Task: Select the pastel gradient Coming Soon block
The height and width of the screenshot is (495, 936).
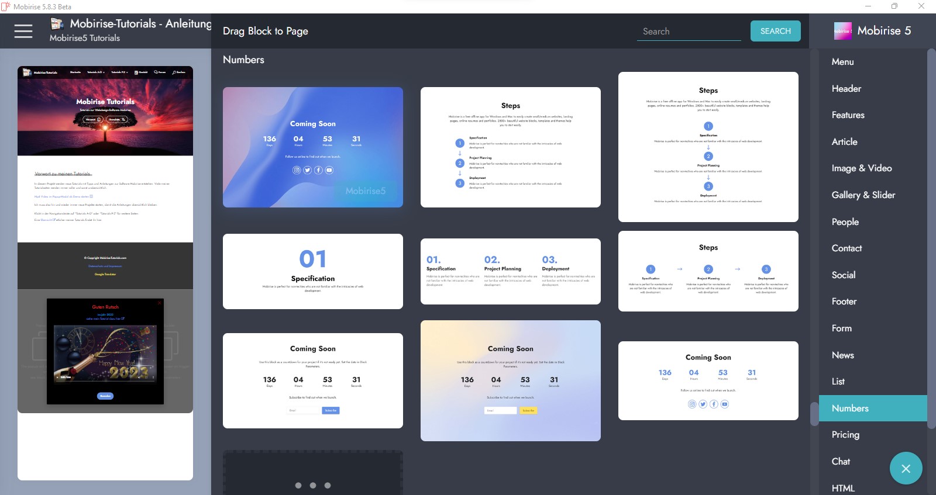Action: pos(510,380)
